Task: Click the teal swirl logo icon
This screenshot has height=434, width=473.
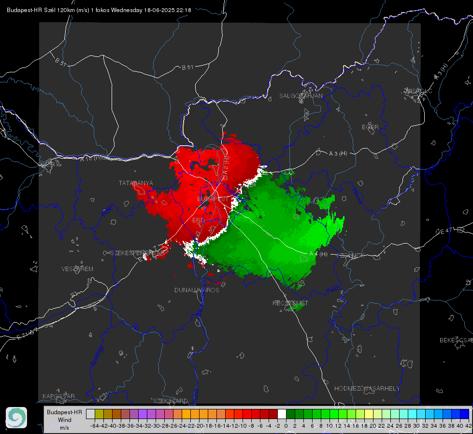Action: click(16, 418)
